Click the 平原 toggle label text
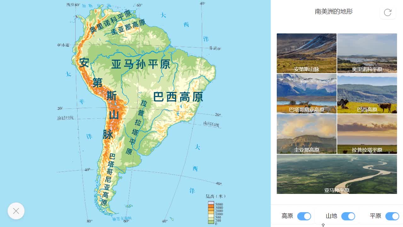Viewport: 403px width, 227px height. (375, 216)
